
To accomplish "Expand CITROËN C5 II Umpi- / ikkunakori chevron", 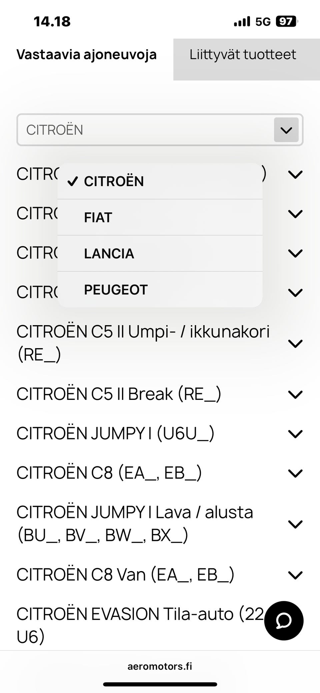I will pos(295,343).
